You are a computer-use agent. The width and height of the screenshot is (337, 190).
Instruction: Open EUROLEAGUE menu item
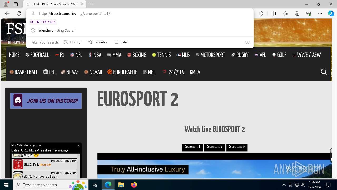122,72
